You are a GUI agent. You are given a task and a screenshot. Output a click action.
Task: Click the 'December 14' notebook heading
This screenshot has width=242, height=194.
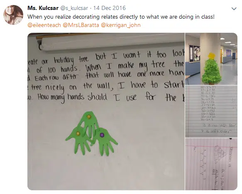[x=231, y=157]
